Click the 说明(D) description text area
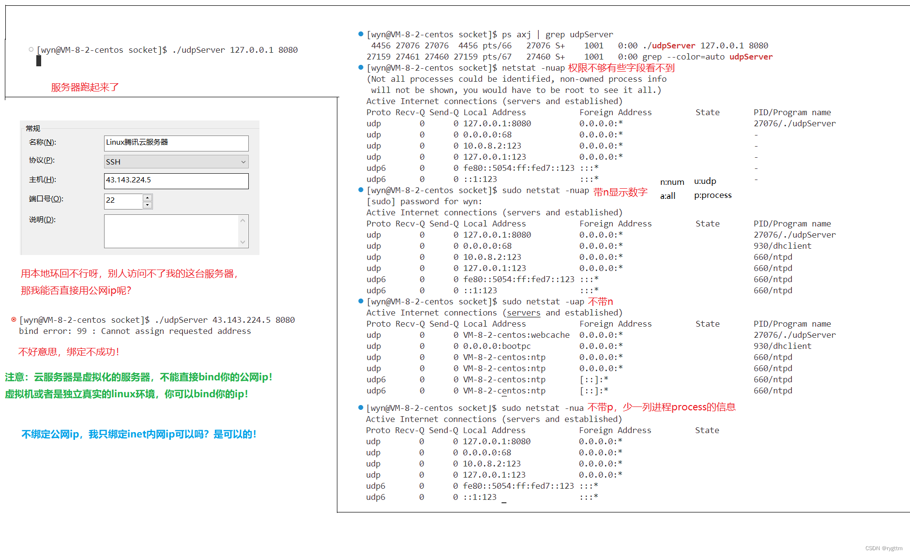Image resolution: width=910 pixels, height=556 pixels. [x=172, y=231]
